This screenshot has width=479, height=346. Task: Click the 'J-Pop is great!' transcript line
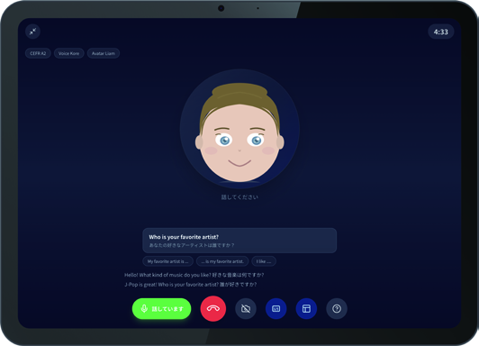190,284
